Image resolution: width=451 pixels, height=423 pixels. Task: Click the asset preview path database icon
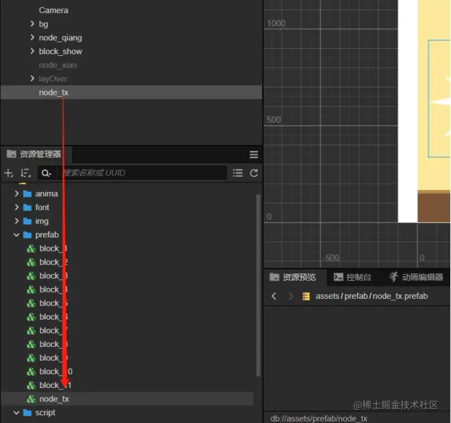point(307,296)
